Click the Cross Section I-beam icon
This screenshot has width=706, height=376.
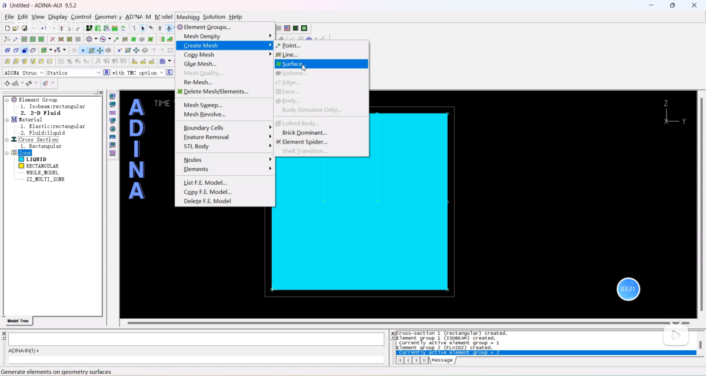tap(14, 139)
